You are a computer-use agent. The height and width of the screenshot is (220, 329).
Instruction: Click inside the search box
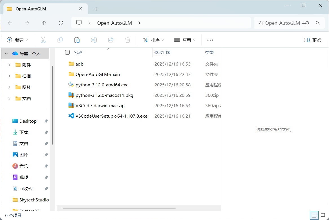point(285,23)
